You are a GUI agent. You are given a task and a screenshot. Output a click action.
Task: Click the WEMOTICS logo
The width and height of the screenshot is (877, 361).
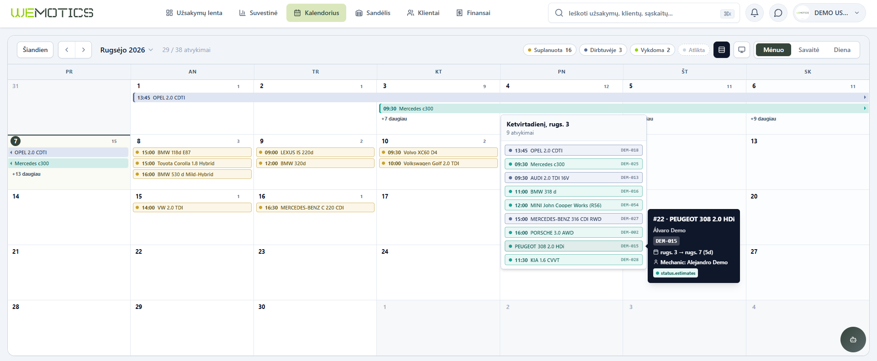click(x=52, y=13)
